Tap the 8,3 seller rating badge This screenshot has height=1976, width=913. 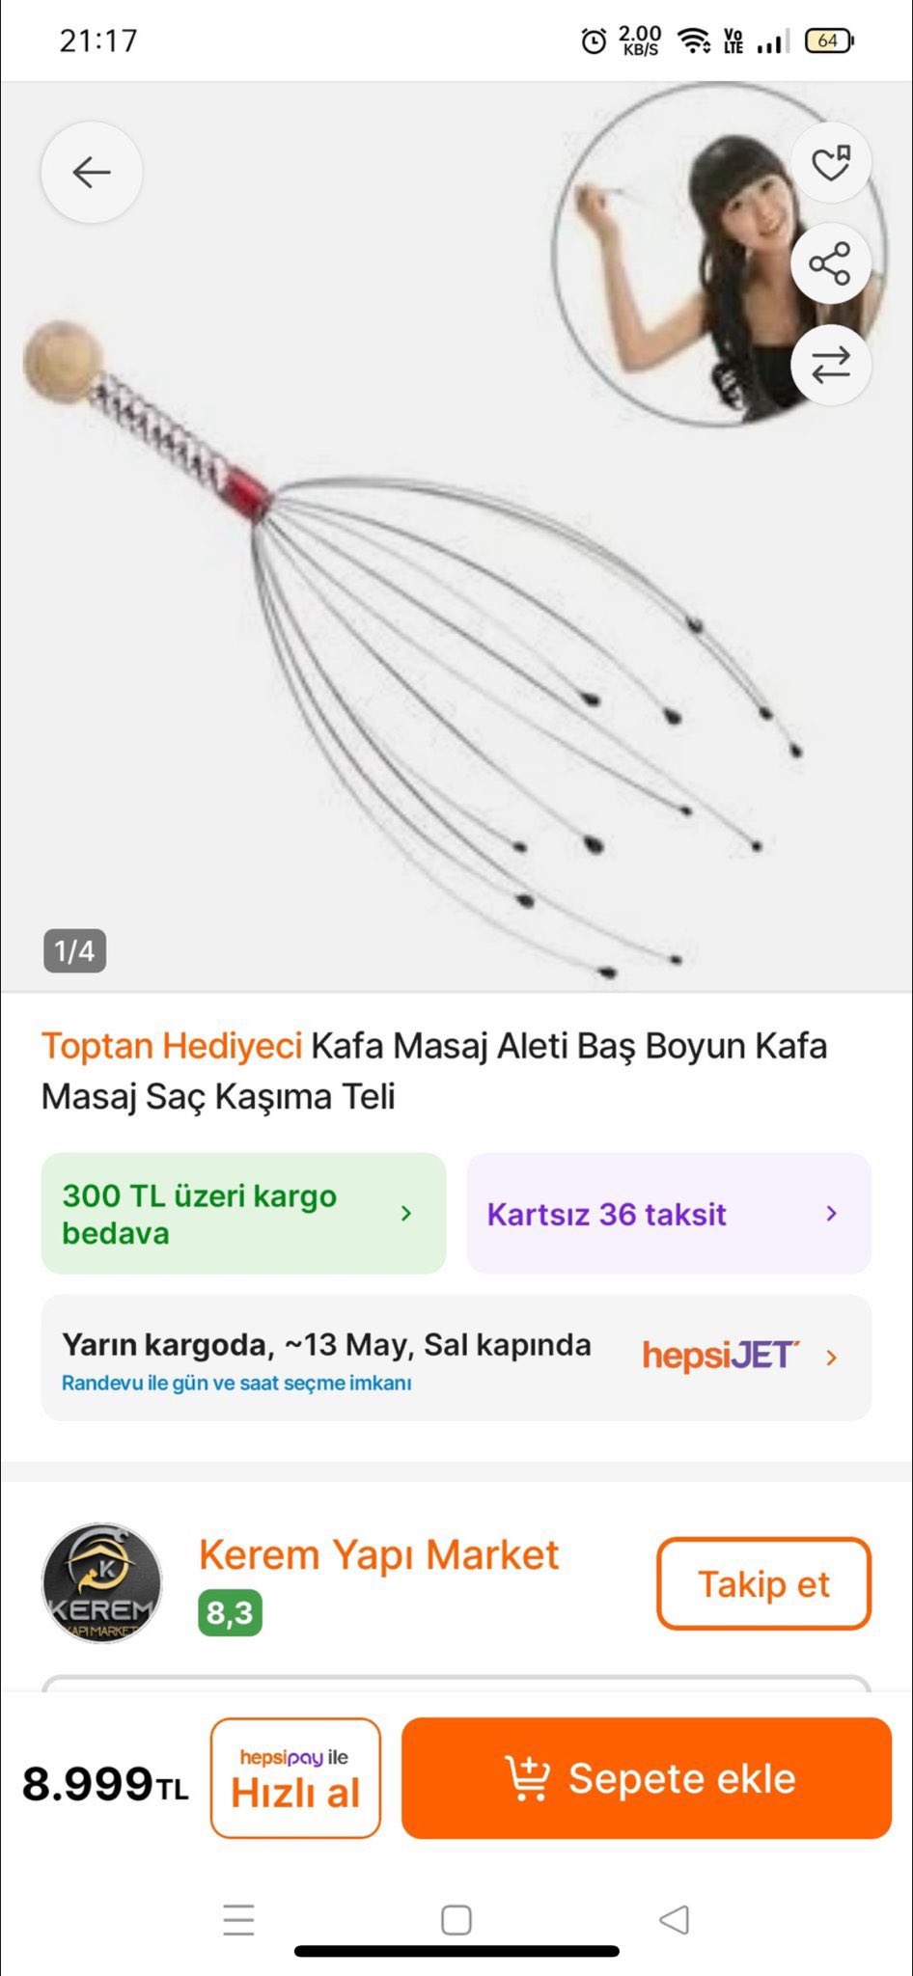230,1612
